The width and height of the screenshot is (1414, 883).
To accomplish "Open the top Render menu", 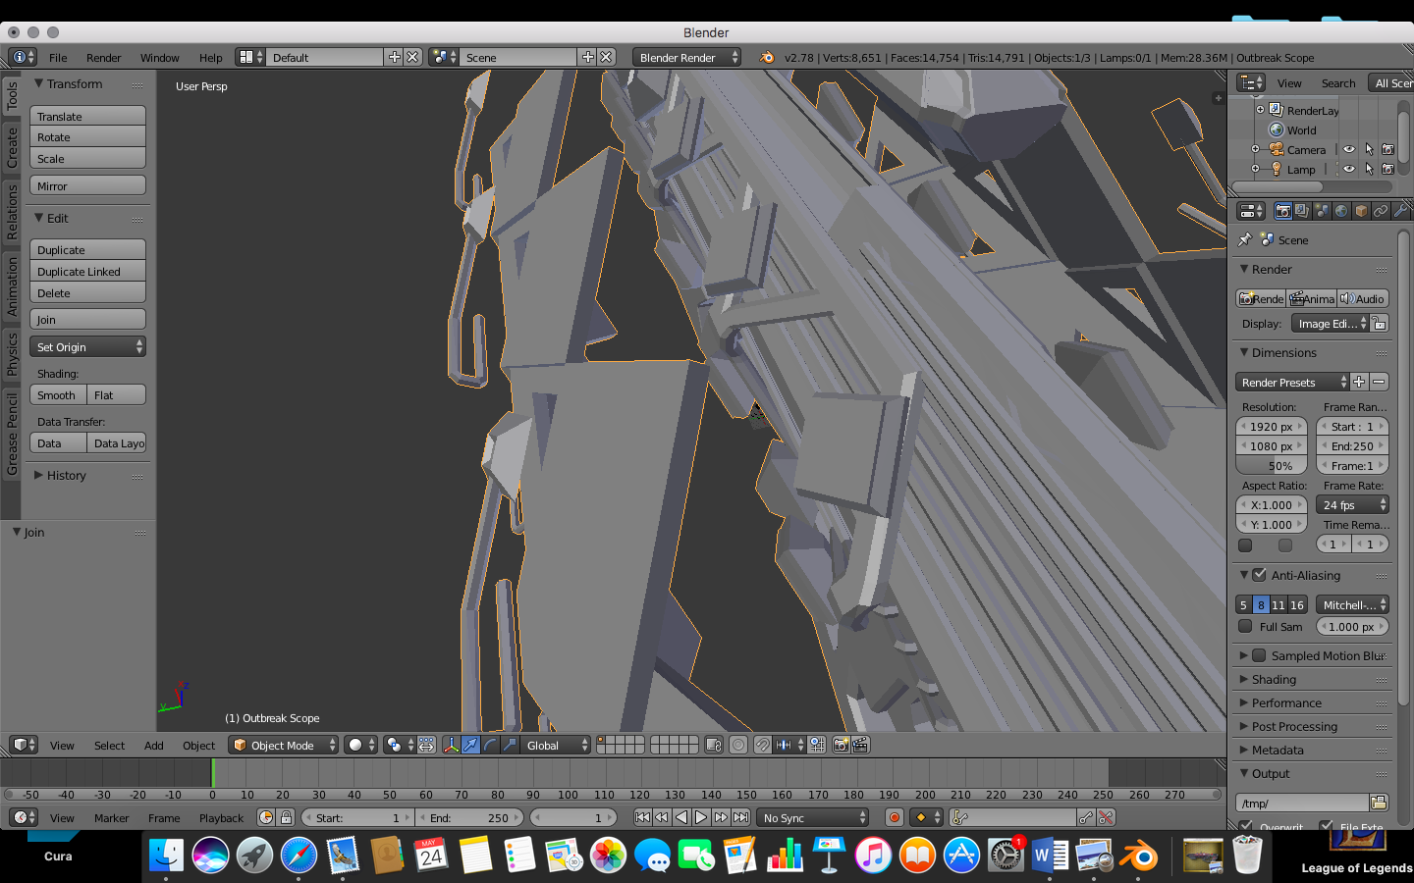I will tap(103, 57).
